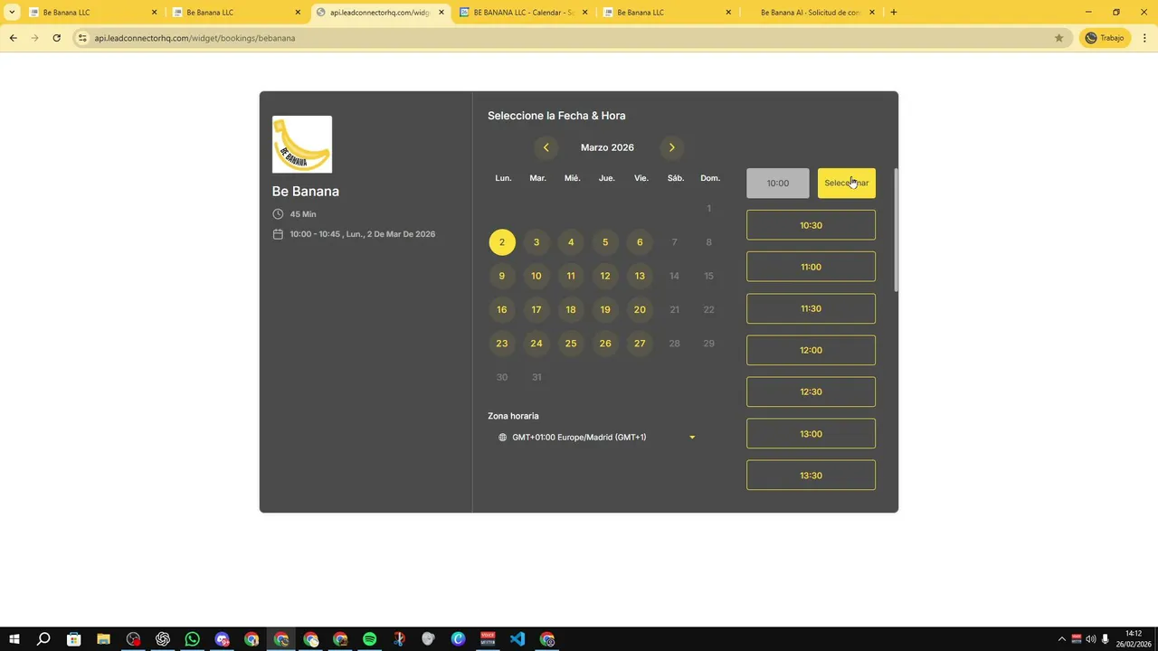The width and height of the screenshot is (1158, 651).
Task: Pick March 13 as the date
Action: point(640,276)
